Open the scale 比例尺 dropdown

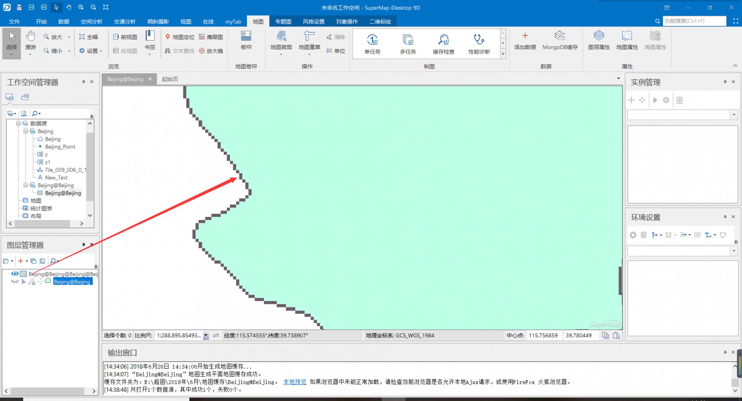(206, 335)
